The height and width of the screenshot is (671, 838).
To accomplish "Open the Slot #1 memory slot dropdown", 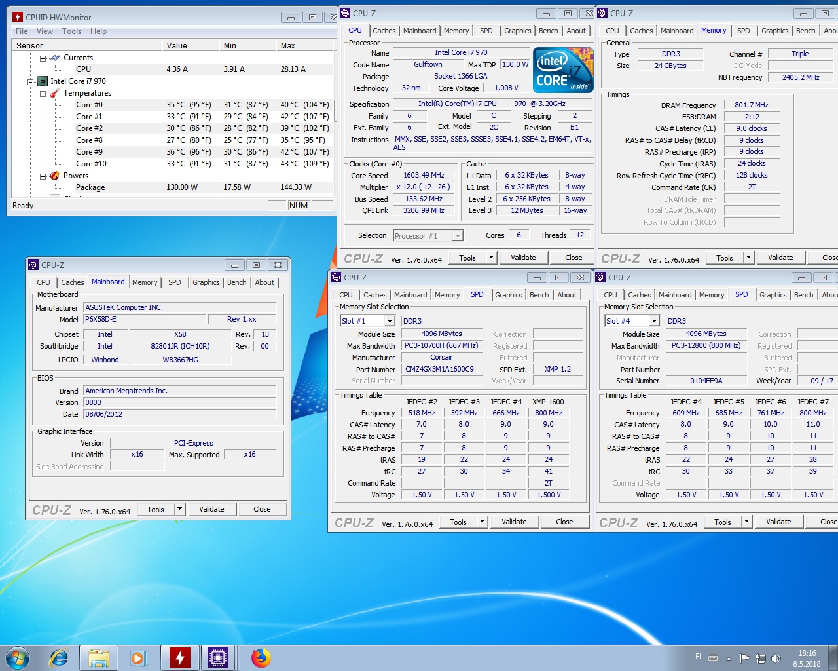I will pos(390,321).
